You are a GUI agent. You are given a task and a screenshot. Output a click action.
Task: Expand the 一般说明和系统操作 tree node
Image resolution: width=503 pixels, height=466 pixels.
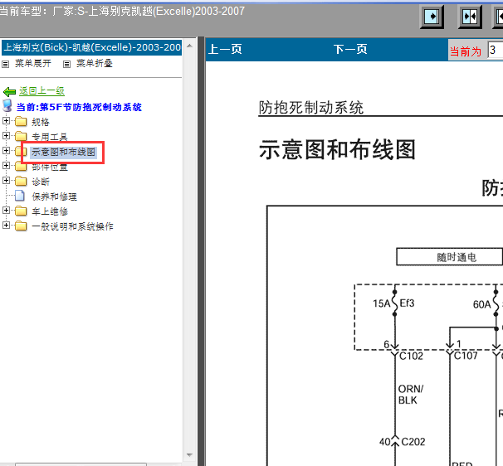6,226
